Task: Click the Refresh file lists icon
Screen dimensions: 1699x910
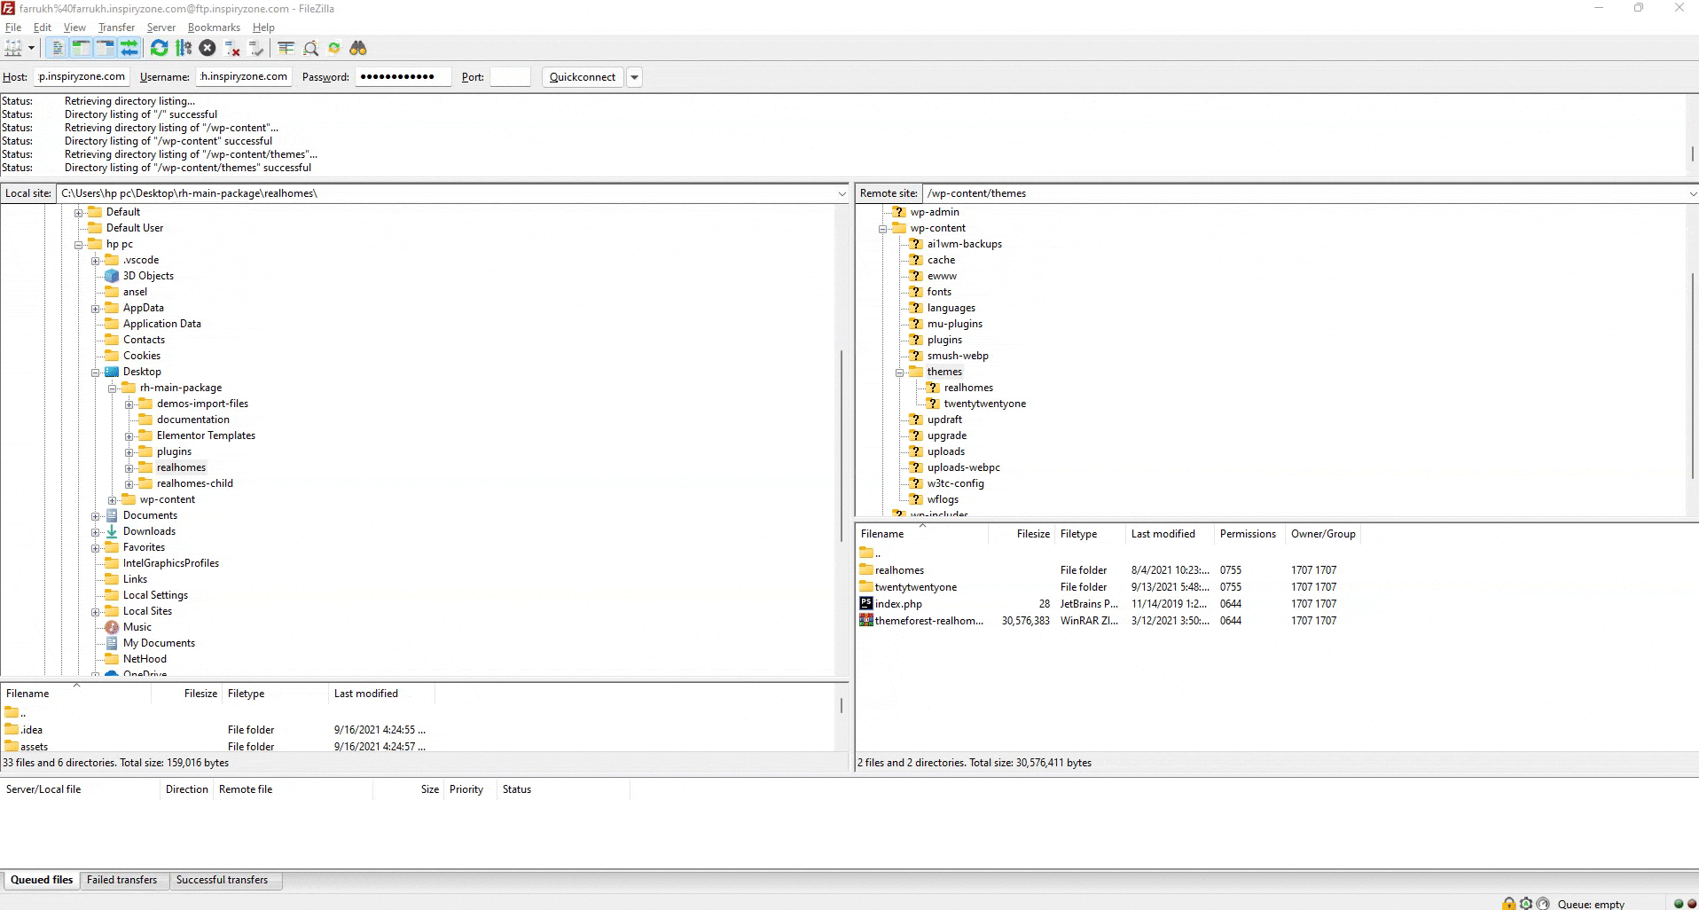Action: tap(160, 48)
